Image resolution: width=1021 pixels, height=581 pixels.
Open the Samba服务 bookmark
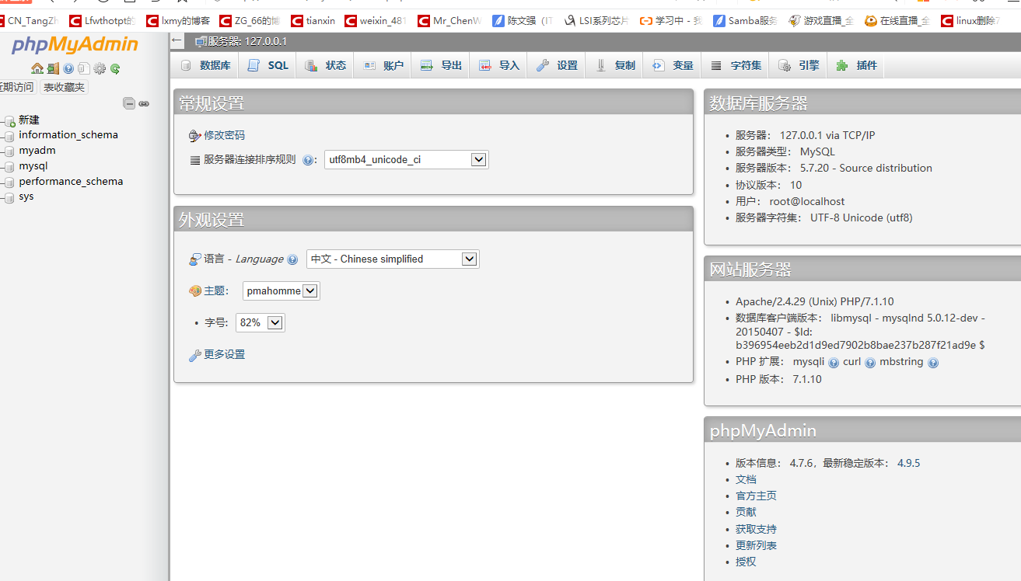tap(746, 21)
